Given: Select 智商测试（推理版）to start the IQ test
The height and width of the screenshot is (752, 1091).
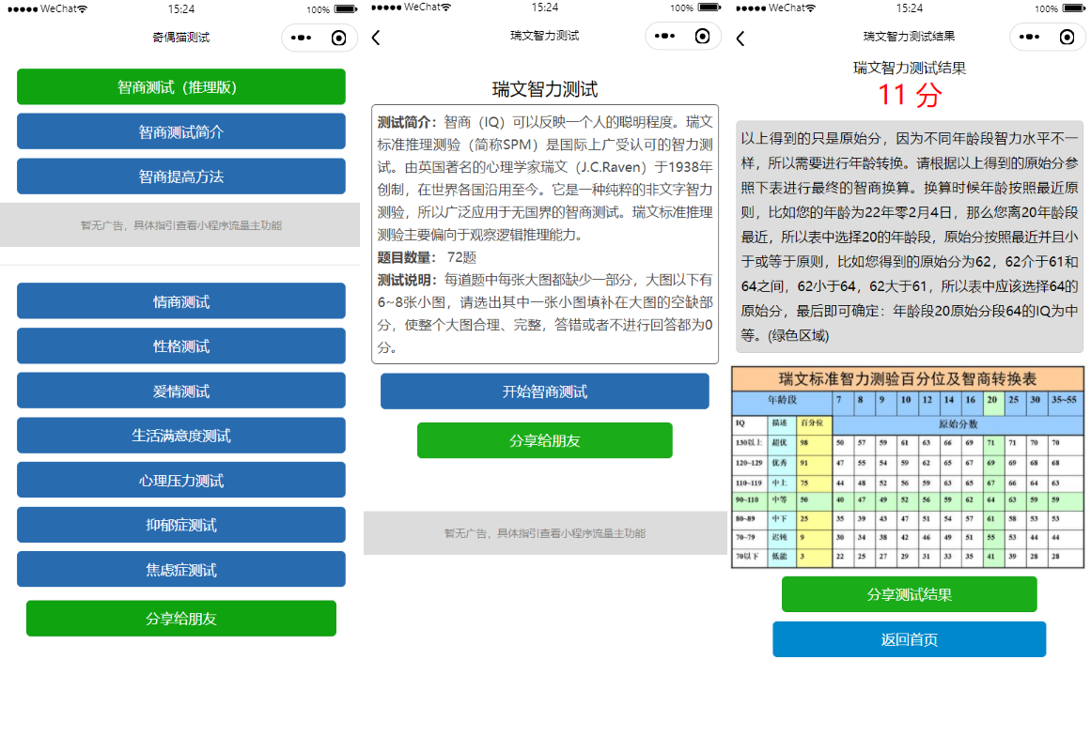Looking at the screenshot, I should 180,86.
